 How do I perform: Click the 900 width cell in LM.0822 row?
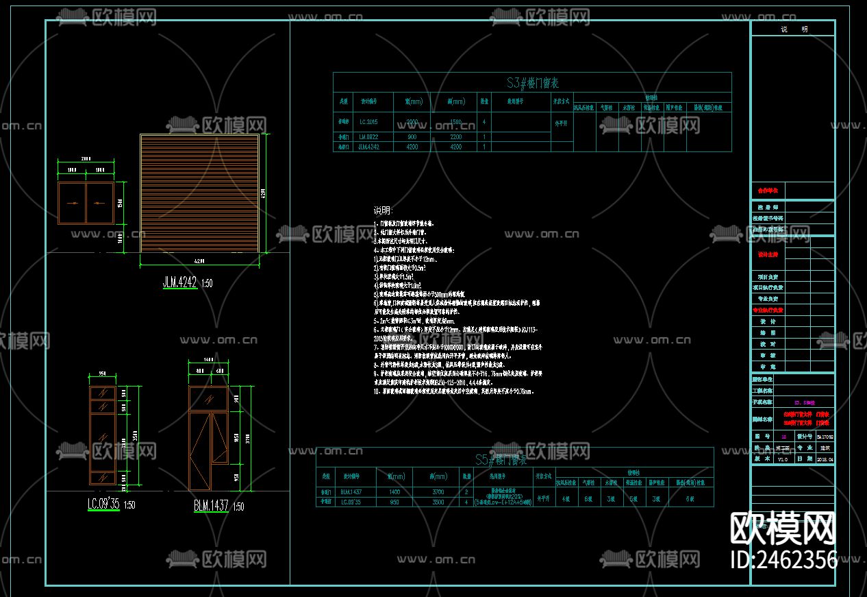[412, 137]
